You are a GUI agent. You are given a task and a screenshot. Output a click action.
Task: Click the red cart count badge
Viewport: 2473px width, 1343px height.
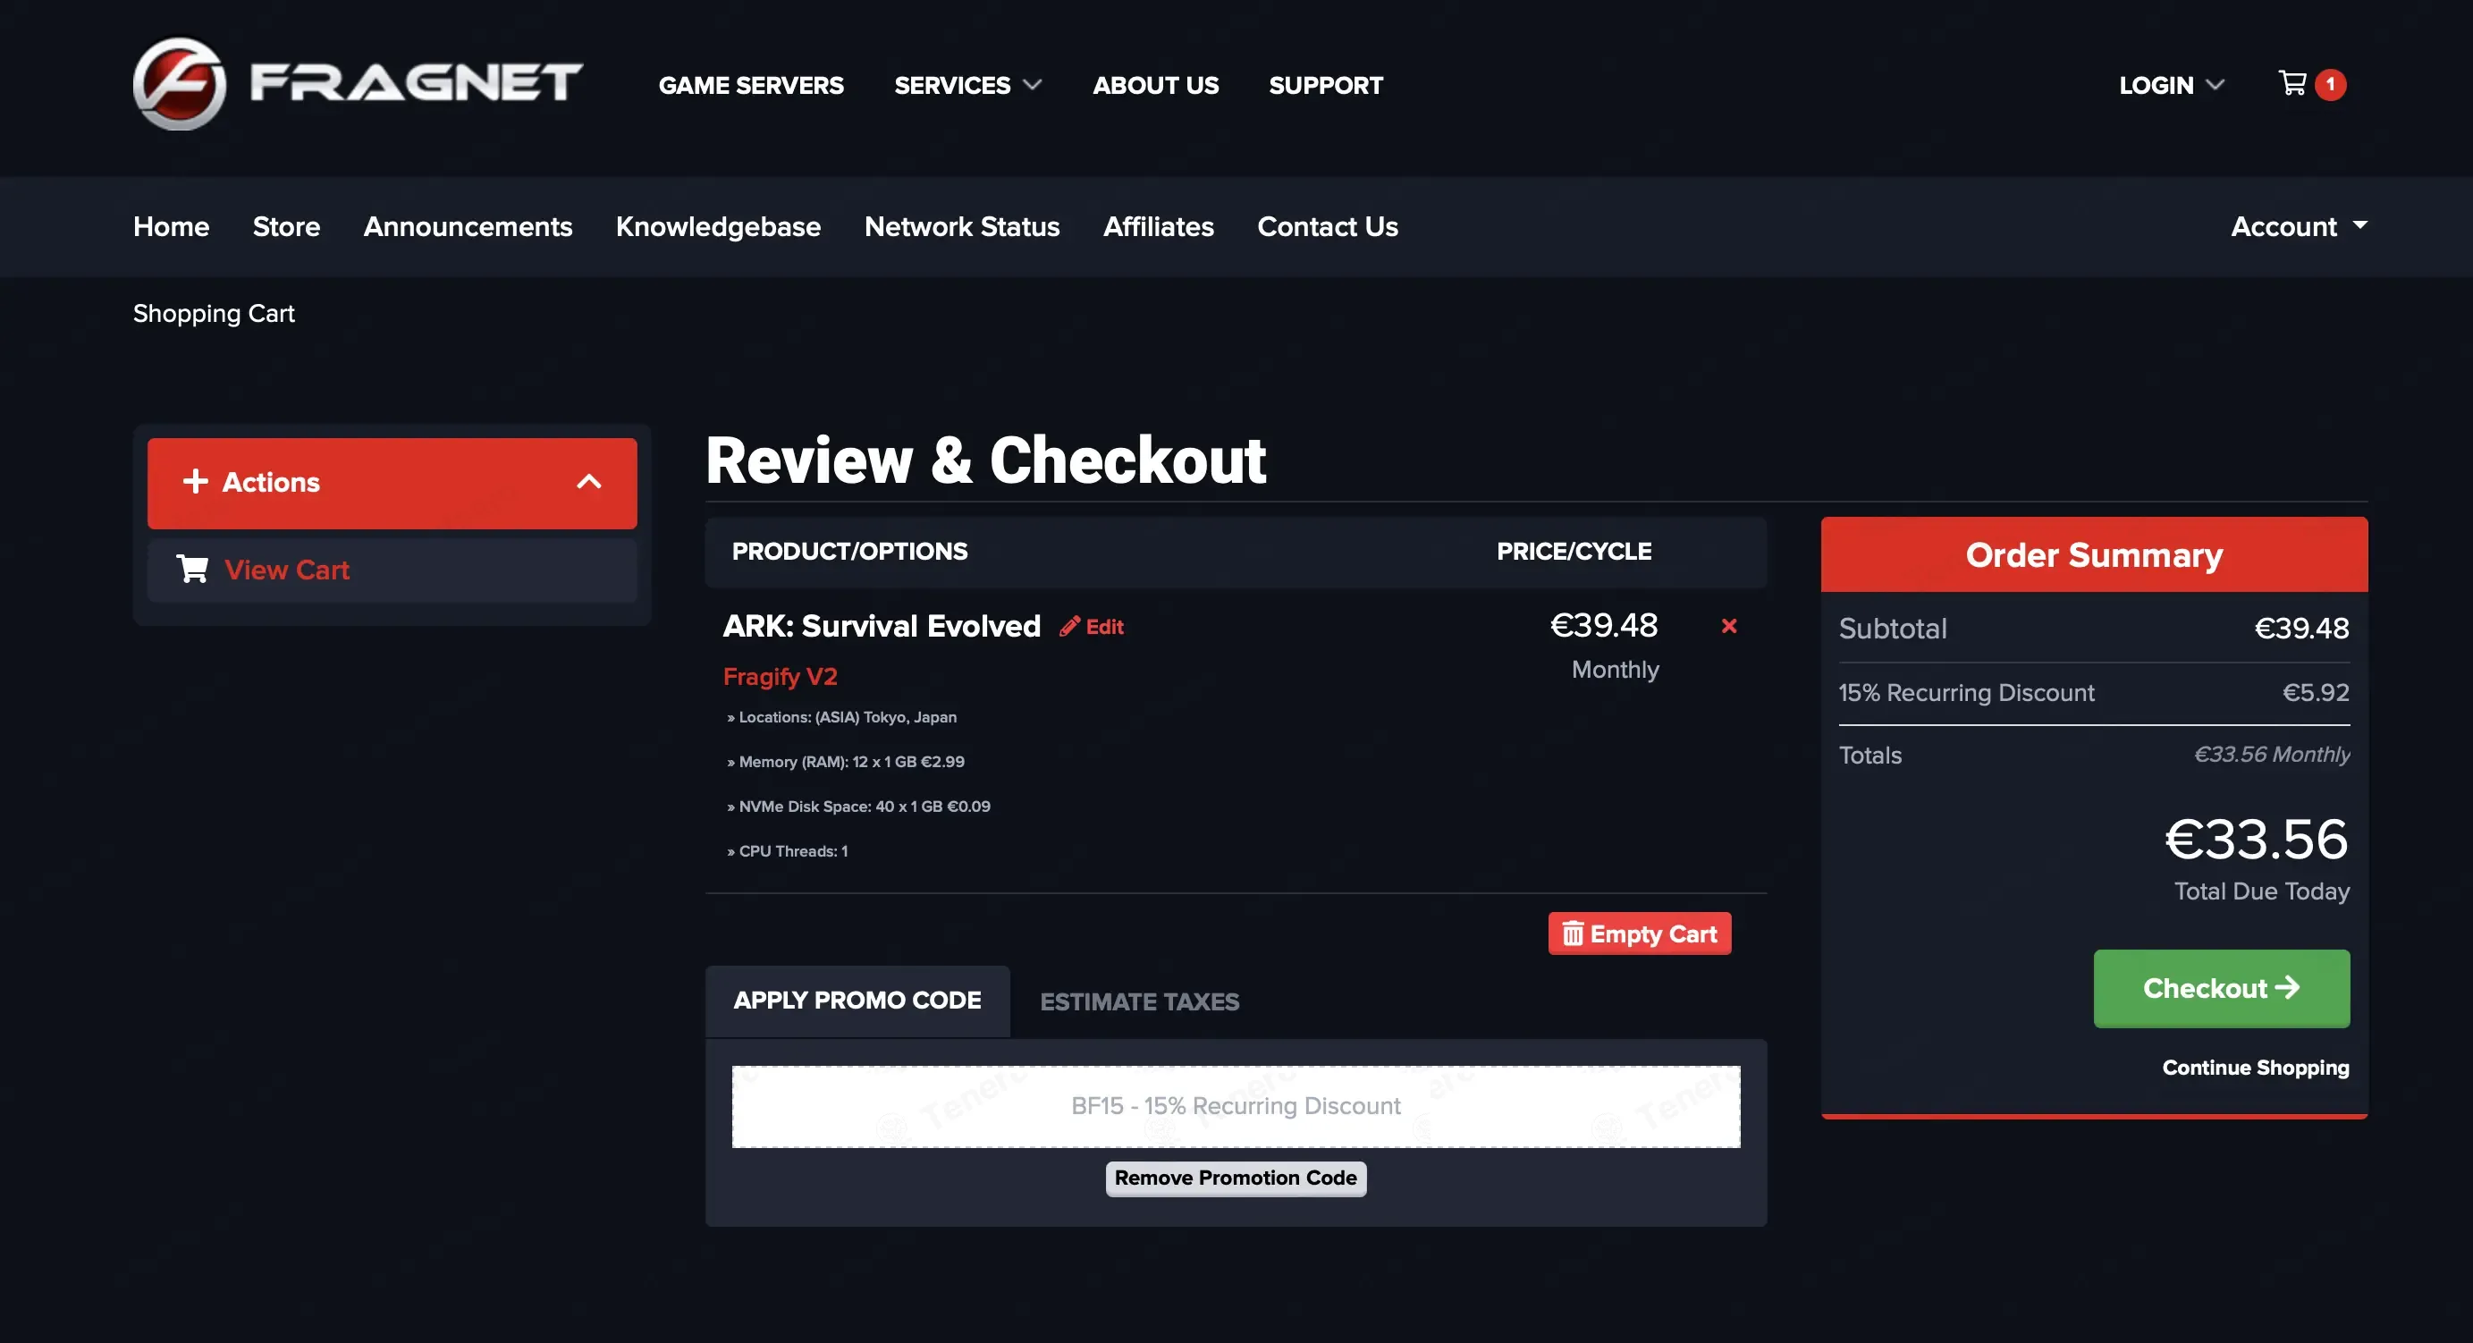[2330, 84]
